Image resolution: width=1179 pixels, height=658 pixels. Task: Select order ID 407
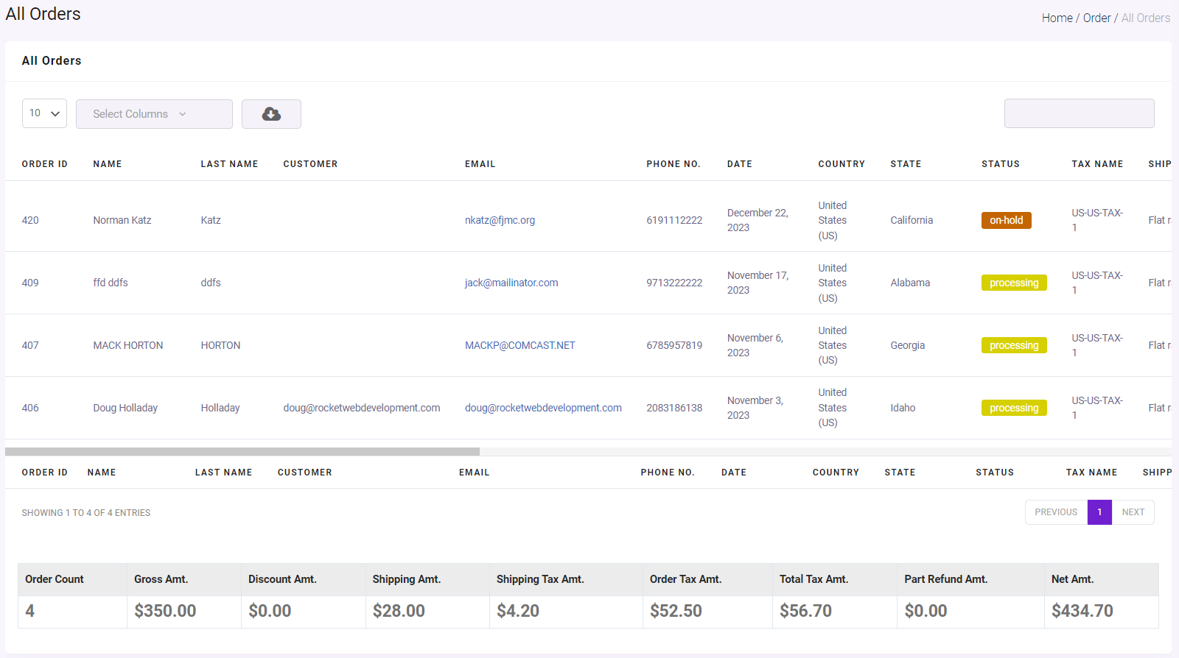(x=30, y=345)
